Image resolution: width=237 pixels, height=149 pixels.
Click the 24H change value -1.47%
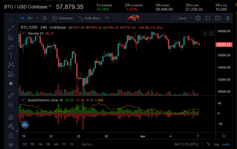pyautogui.click(x=131, y=9)
